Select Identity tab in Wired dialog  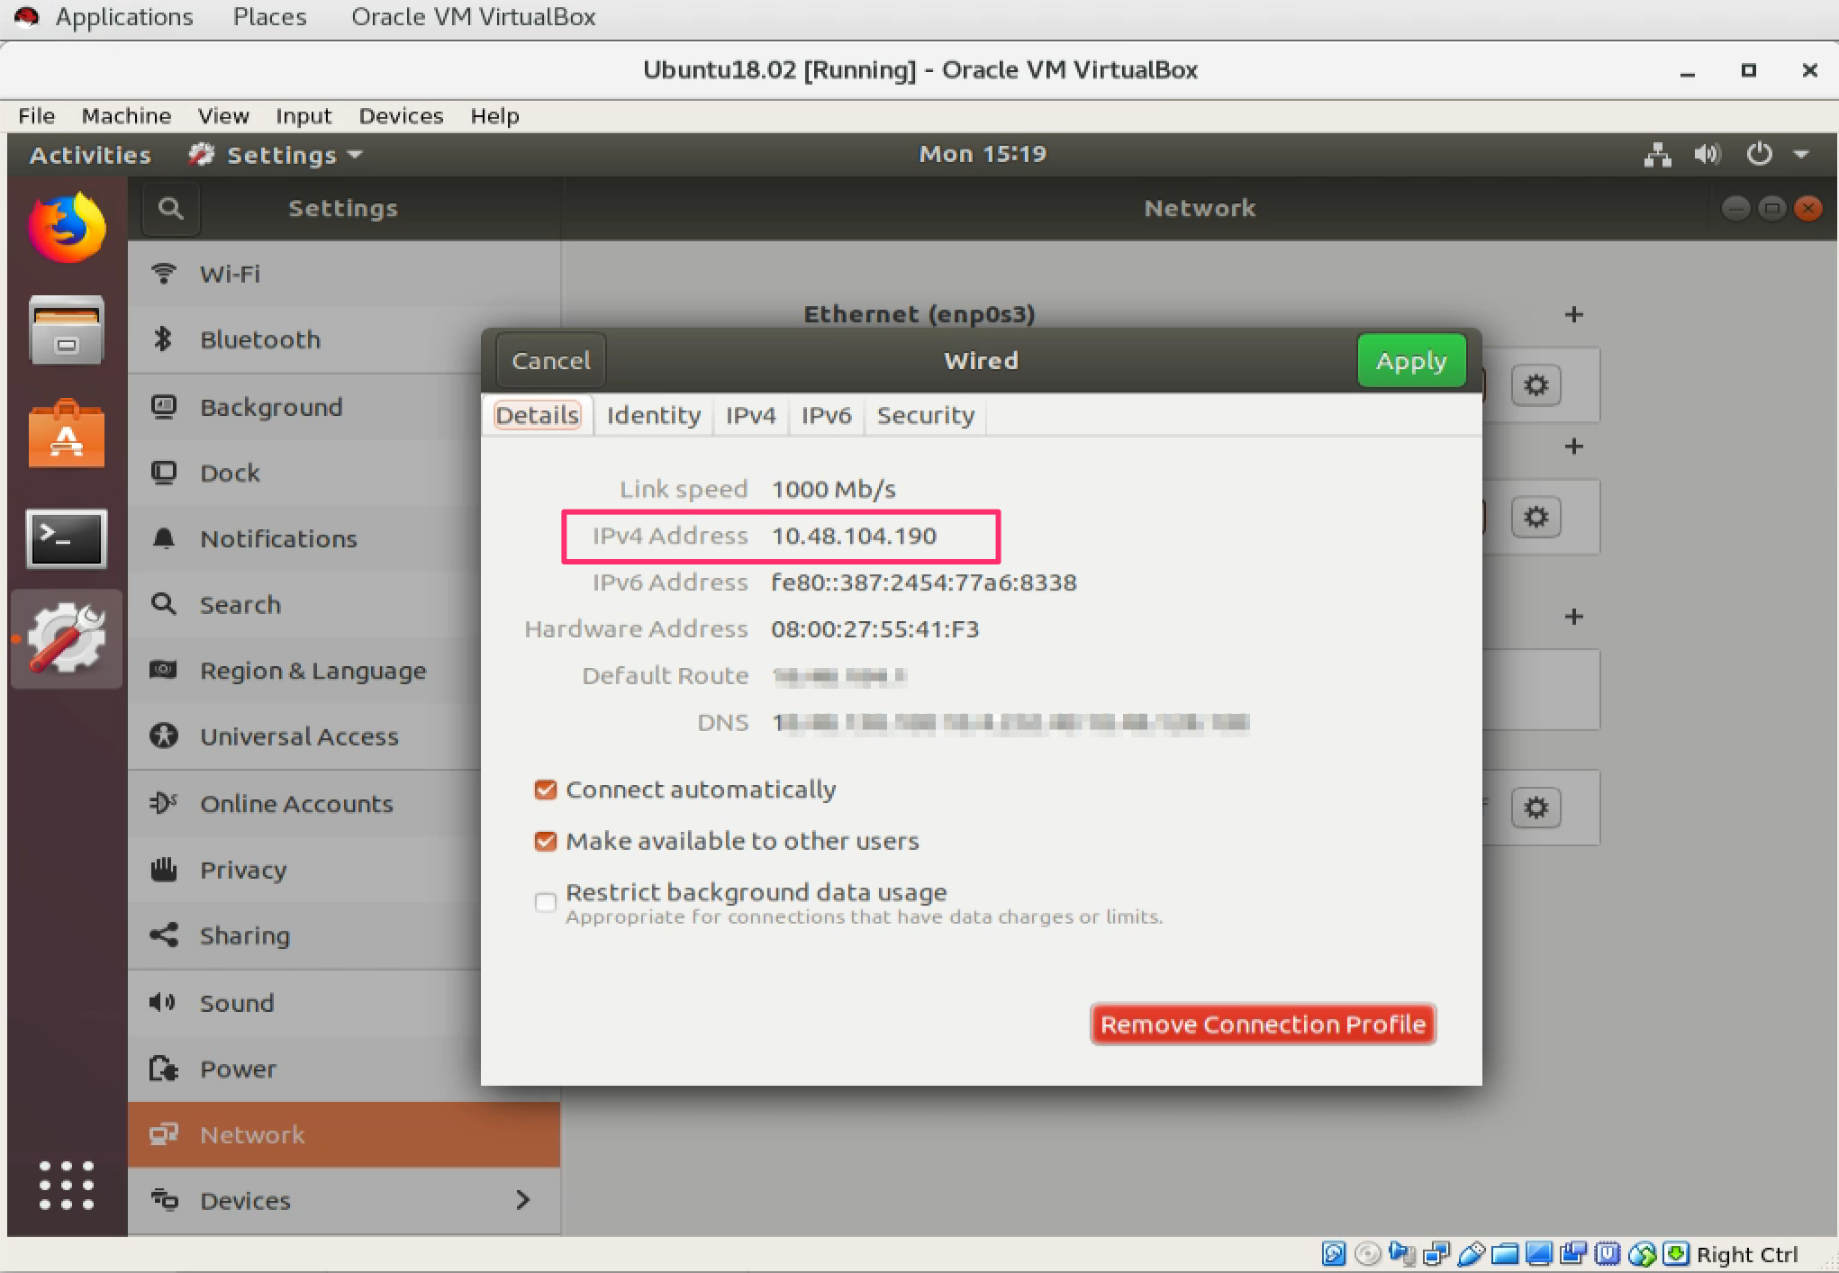tap(653, 415)
